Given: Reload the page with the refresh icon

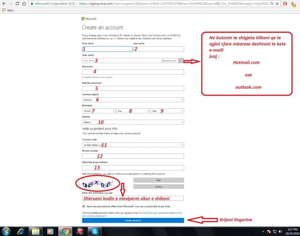Looking at the screenshot, I should (x=17, y=4).
